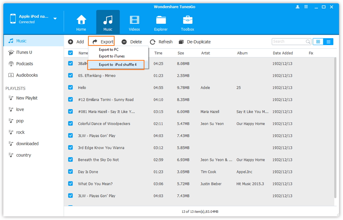
Task: Expand the Apple iPod device dropdown
Action: pos(55,19)
